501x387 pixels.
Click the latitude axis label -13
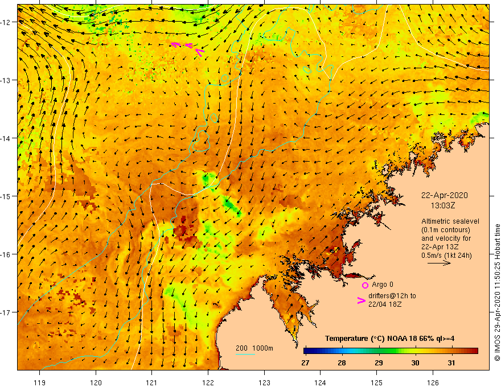pyautogui.click(x=6, y=80)
